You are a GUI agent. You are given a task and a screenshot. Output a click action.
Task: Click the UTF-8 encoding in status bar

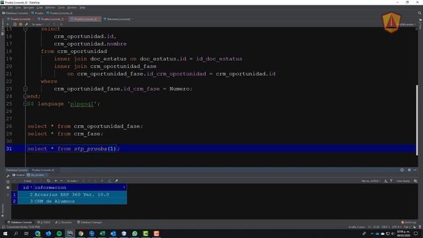click(396, 227)
